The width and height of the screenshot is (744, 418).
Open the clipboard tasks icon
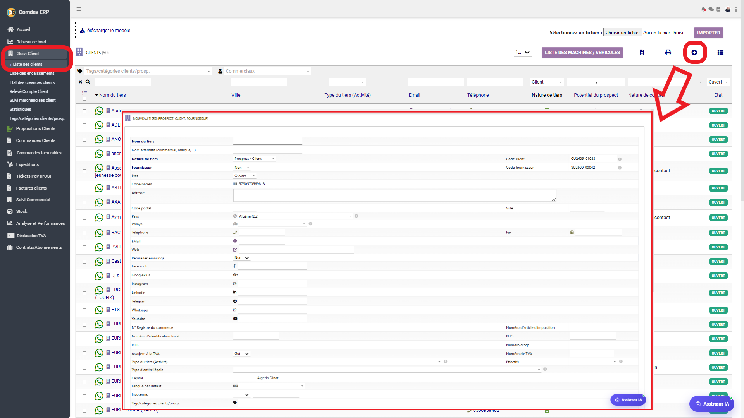718,9
